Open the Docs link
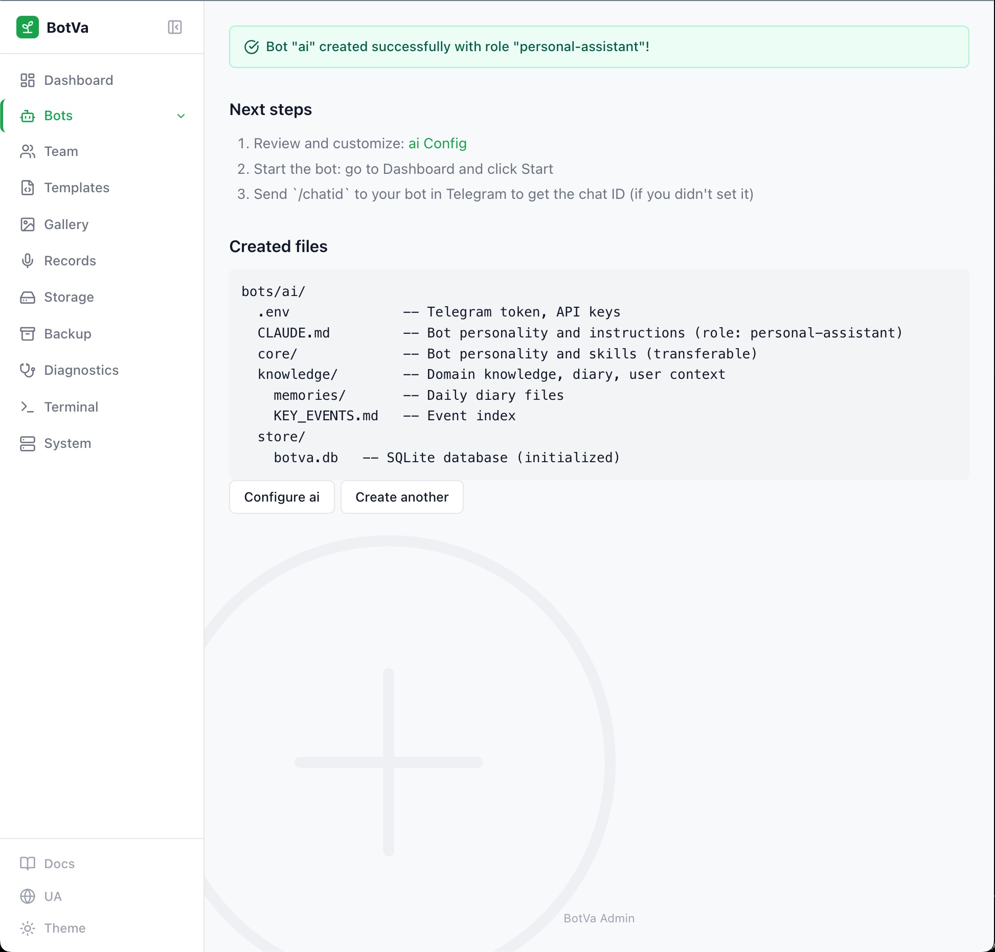 [x=59, y=864]
